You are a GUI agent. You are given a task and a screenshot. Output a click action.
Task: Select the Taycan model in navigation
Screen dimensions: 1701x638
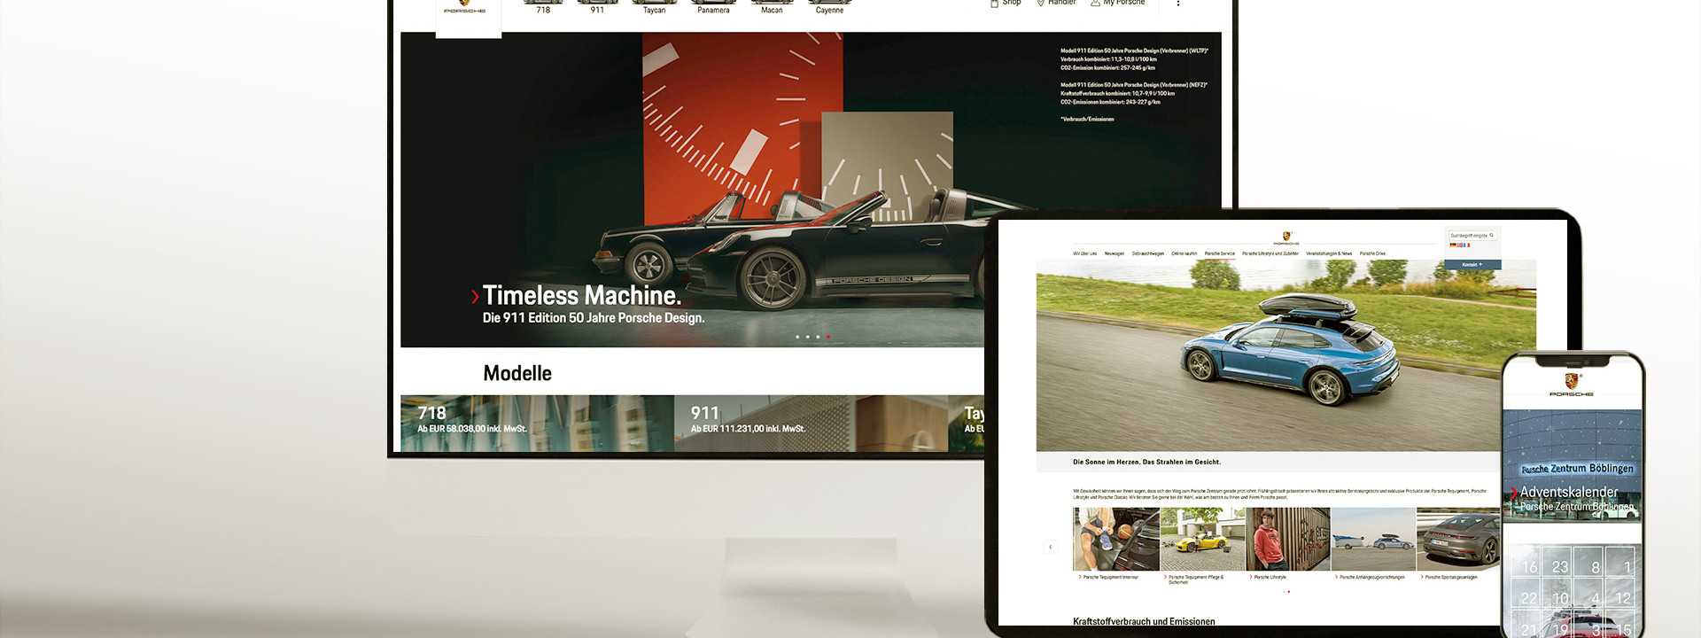click(654, 9)
